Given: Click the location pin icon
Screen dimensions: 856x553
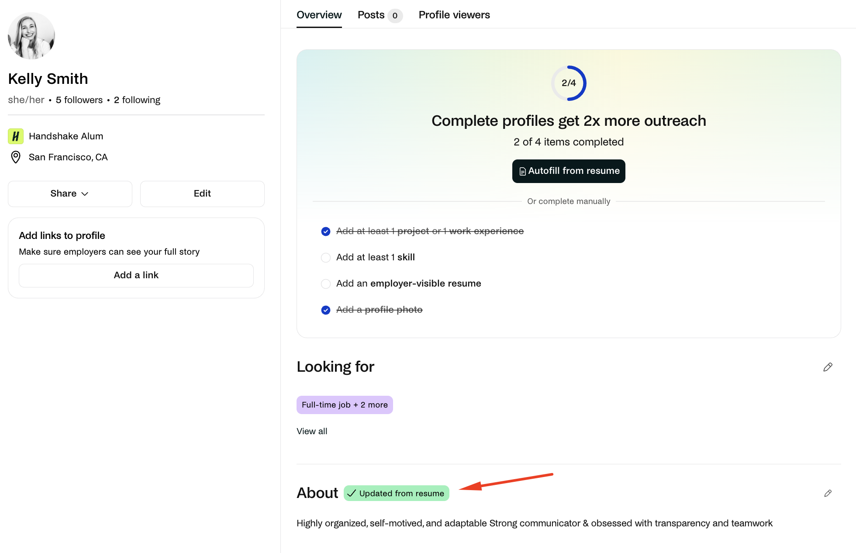Looking at the screenshot, I should point(16,157).
